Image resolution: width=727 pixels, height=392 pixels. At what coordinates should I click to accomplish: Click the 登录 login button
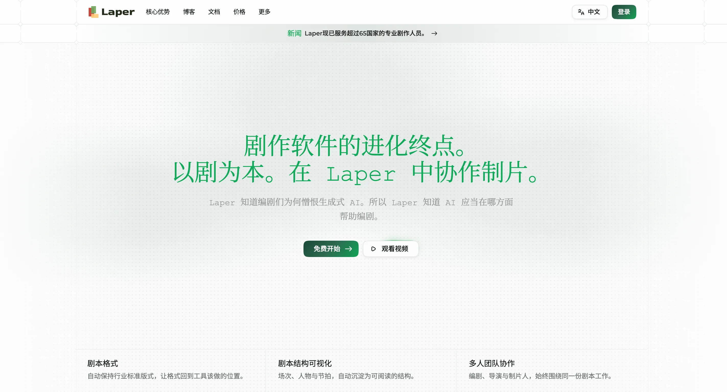[x=624, y=12]
